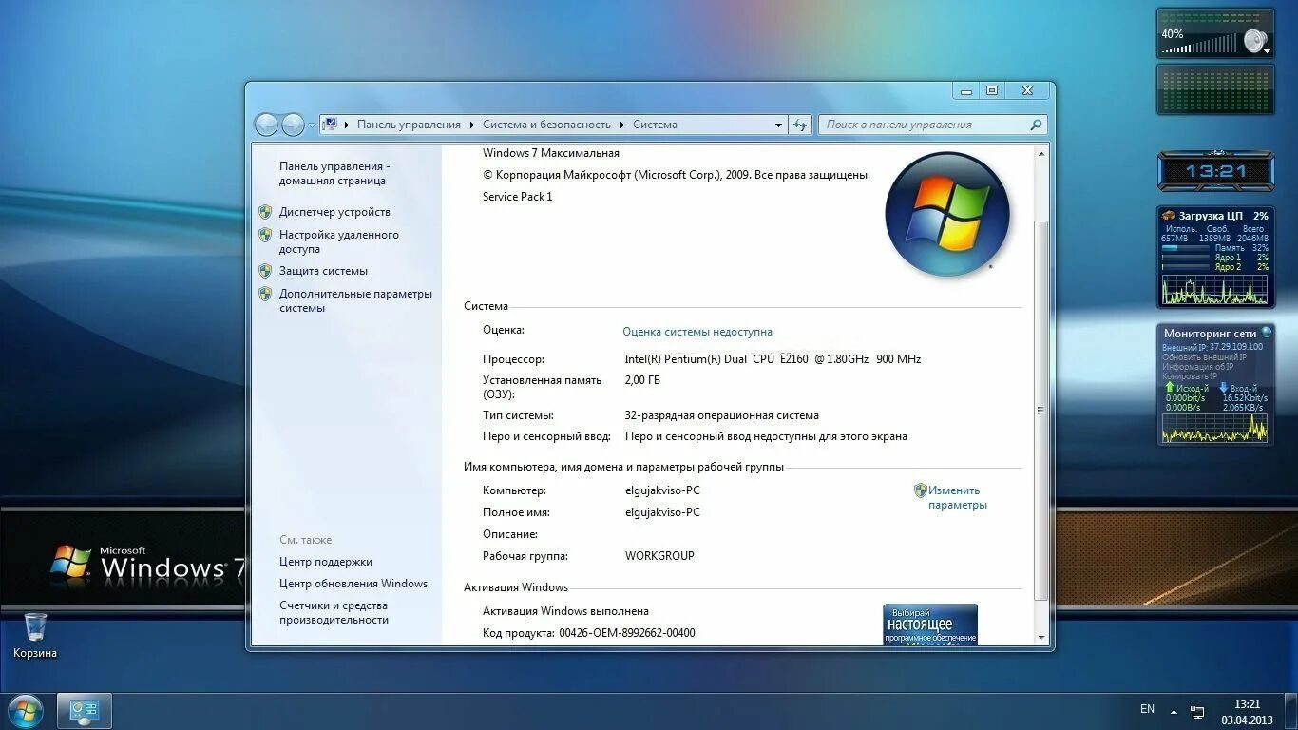Screen dimensions: 1298x730
Task: Select the Система и безопасность breadcrumb
Action: click(546, 125)
